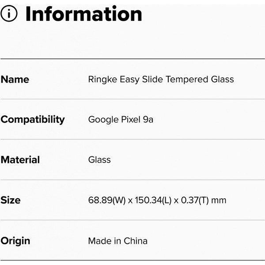The height and width of the screenshot is (265, 265).
Task: Select the Origin row label
Action: (15, 241)
